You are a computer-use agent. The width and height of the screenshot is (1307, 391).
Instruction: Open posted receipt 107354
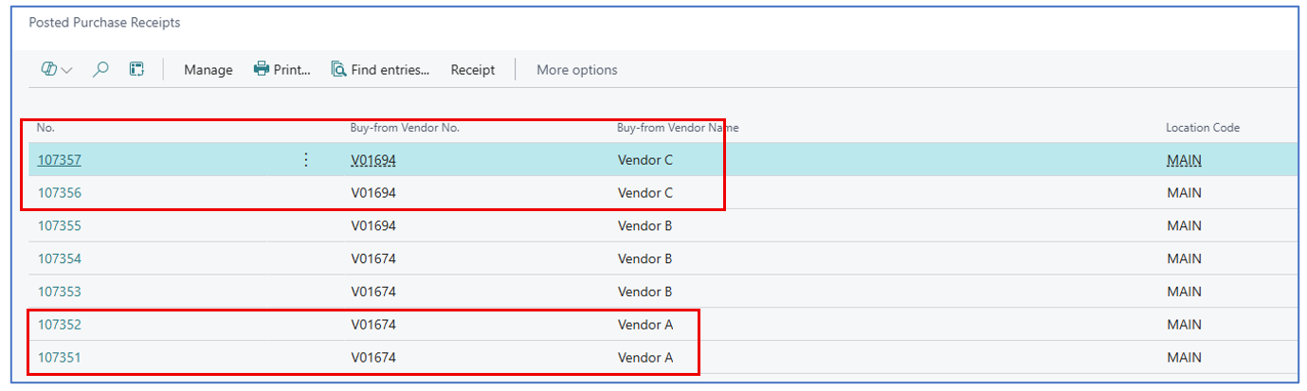pos(59,258)
